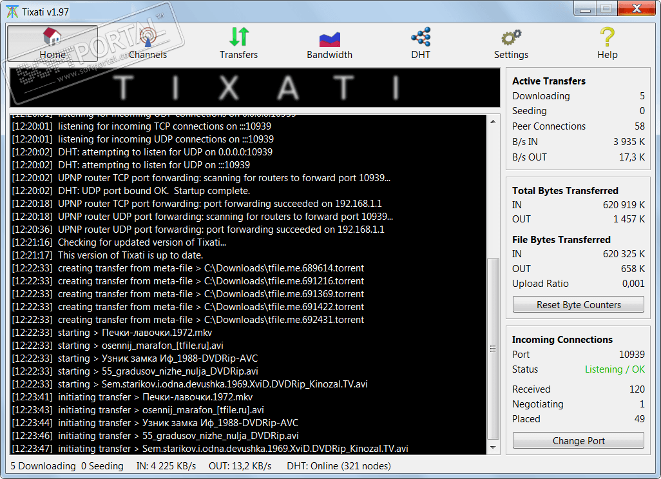Click the '5 Downloading' status bar entry
Image resolution: width=661 pixels, height=479 pixels.
click(x=43, y=466)
